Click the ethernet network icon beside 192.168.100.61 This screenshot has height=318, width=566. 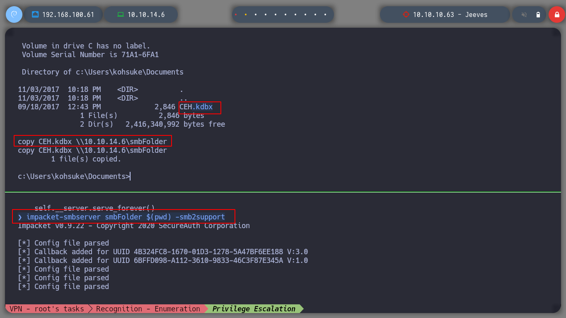[x=35, y=14]
